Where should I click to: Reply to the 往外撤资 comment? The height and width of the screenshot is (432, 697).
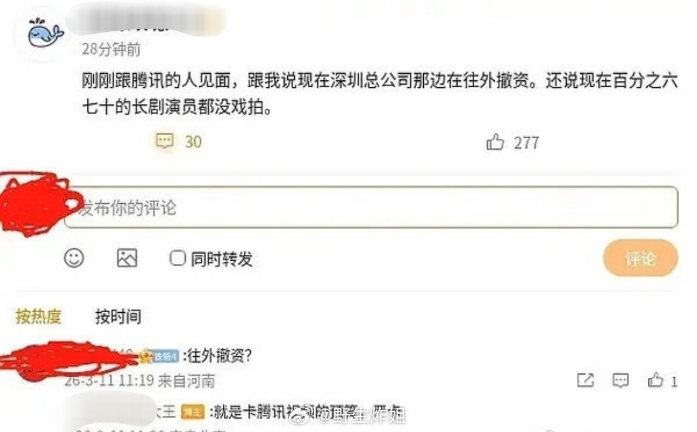[x=620, y=380]
